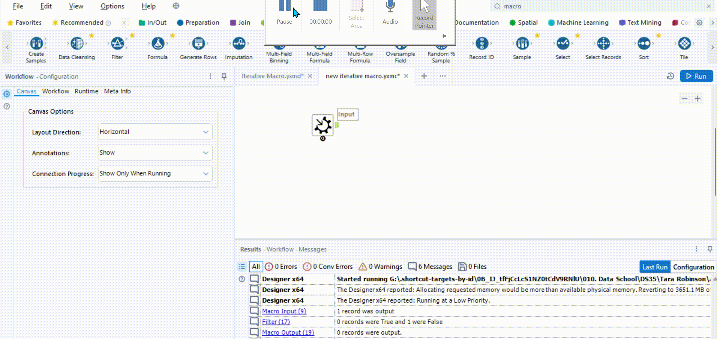Screen dimensions: 717x339
Task: Switch to Iterative Macro.yxmd tab
Action: [272, 76]
